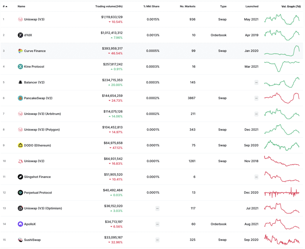
Task: Click the Uniswap (V3) (Arbitrum) logo icon
Action: click(x=20, y=114)
